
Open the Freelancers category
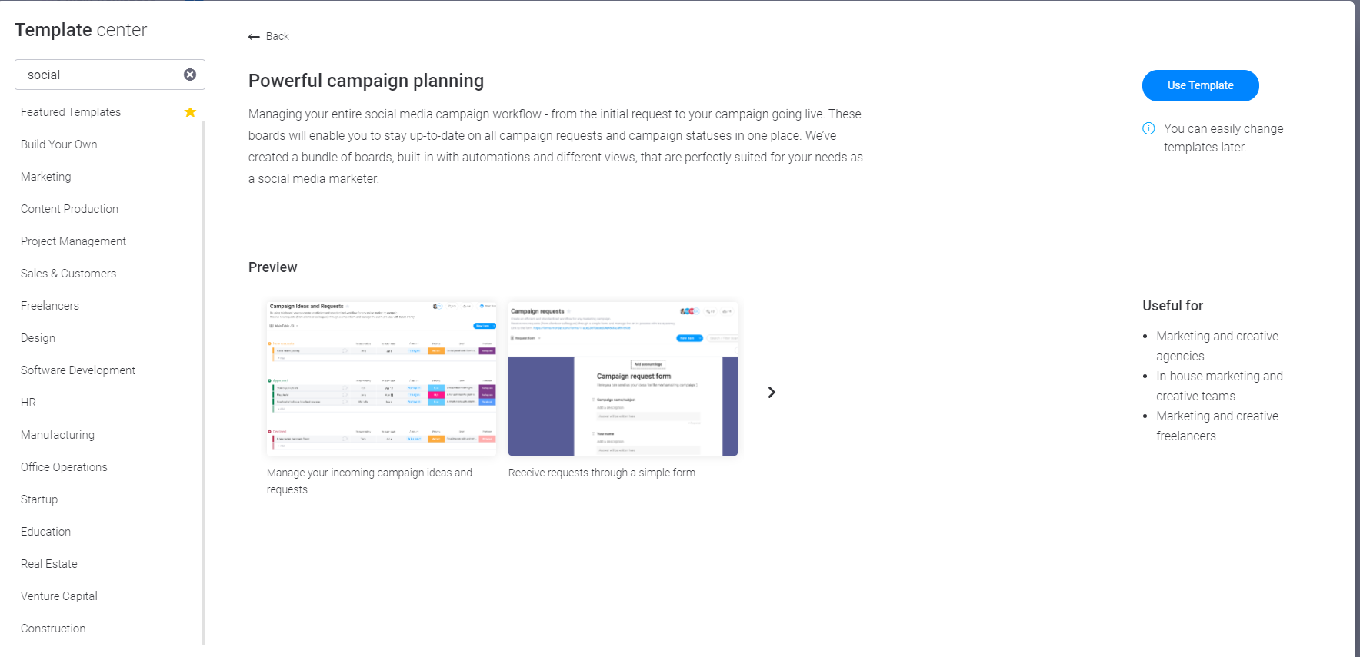coord(50,306)
